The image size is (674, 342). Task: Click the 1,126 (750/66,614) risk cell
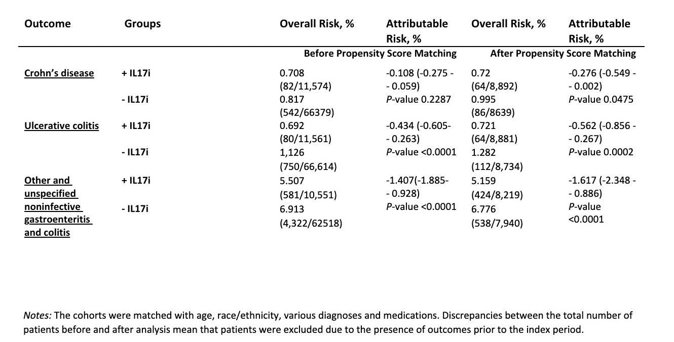point(308,158)
